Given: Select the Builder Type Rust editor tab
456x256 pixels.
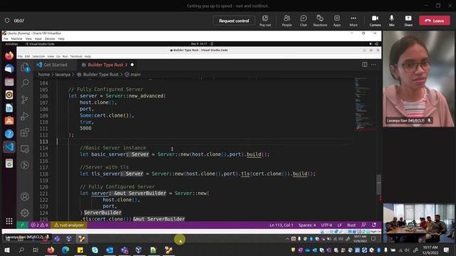Looking at the screenshot, I should 107,65.
